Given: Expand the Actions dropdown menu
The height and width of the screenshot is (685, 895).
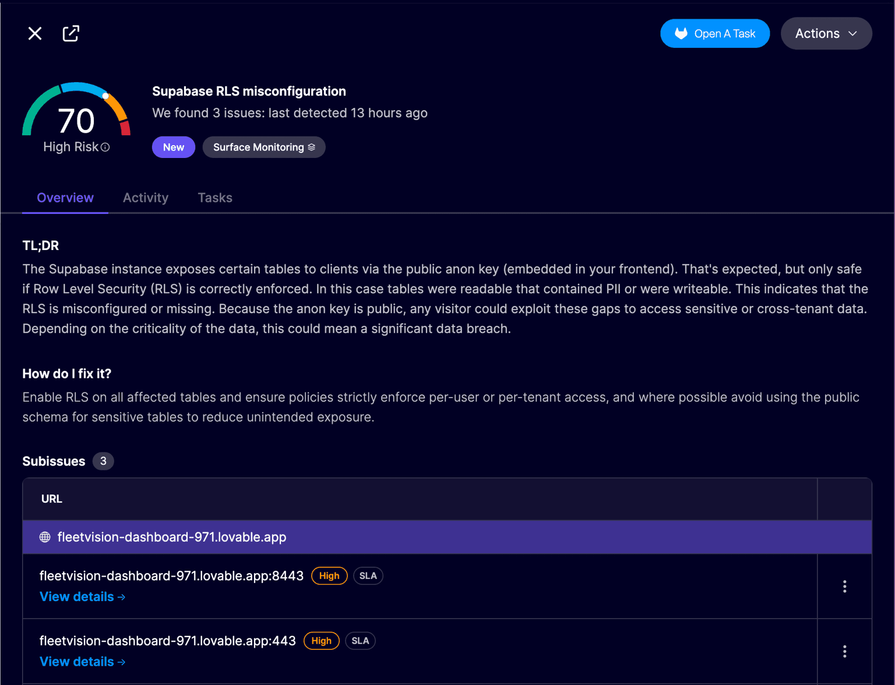Looking at the screenshot, I should pos(826,34).
